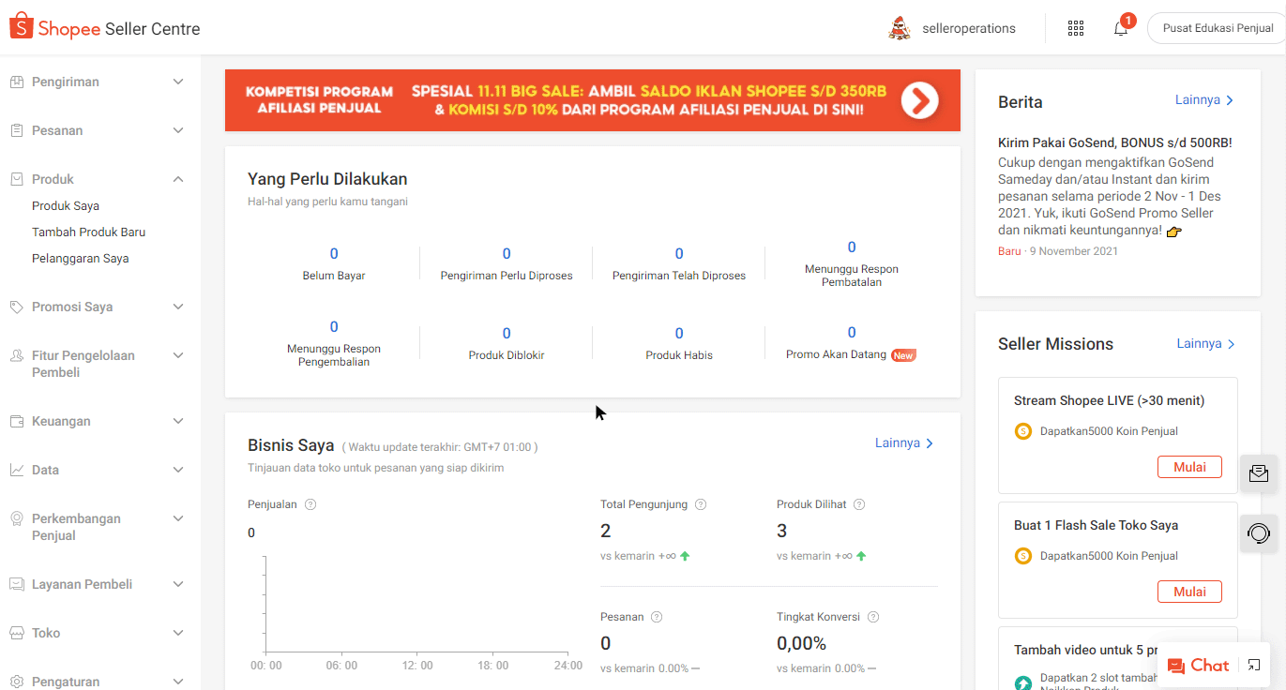Start the Flash Sale Toko Saya mission
This screenshot has width=1286, height=690.
(x=1190, y=592)
